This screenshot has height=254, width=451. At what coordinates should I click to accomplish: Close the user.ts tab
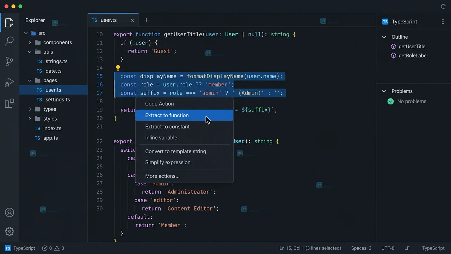pyautogui.click(x=132, y=20)
